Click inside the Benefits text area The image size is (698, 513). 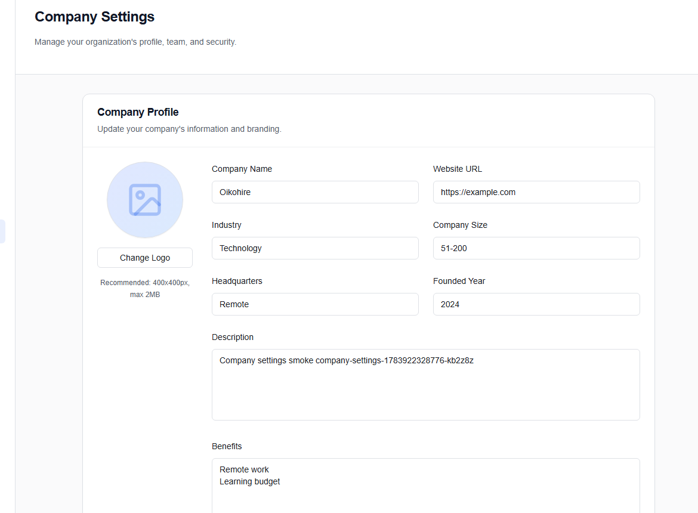point(425,486)
